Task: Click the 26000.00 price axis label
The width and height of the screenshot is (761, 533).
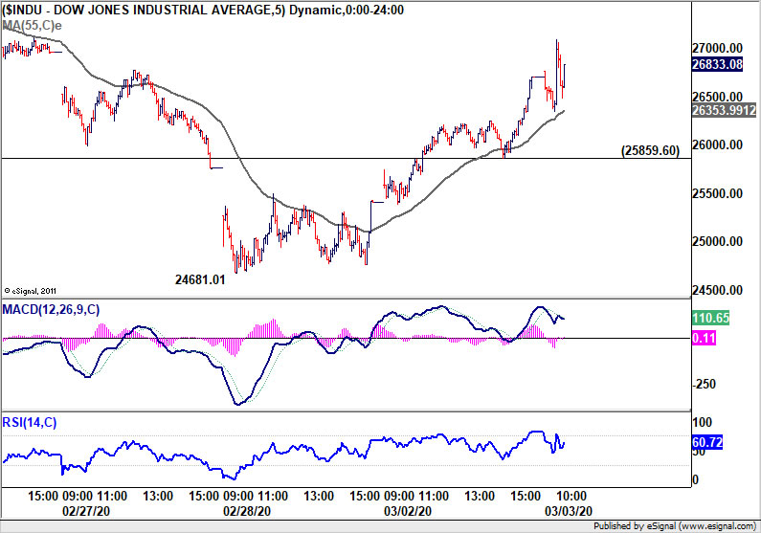Action: (x=717, y=145)
